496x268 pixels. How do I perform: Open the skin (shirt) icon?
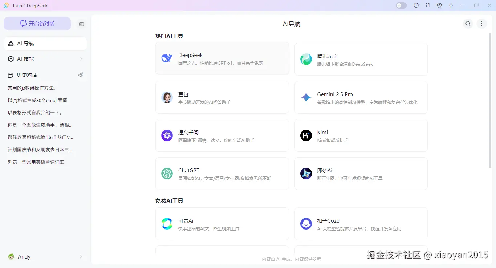(x=428, y=5)
